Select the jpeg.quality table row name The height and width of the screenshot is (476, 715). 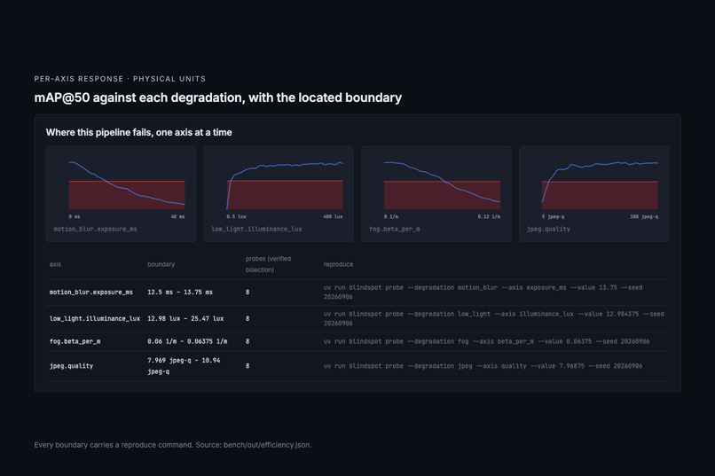71,366
